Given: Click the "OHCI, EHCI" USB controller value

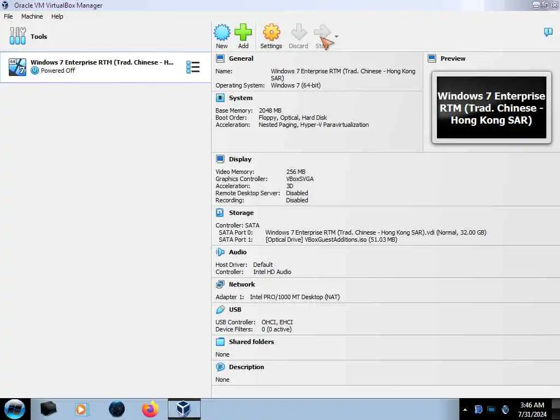Looking at the screenshot, I should (x=277, y=322).
